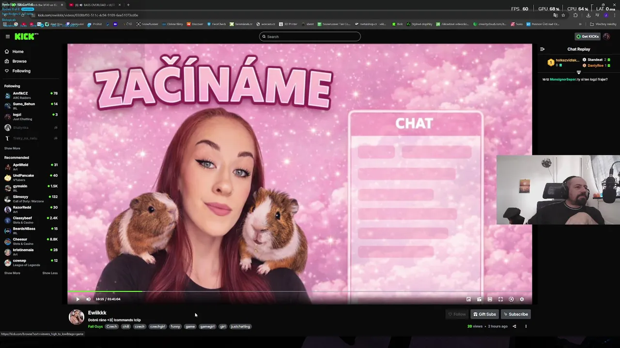This screenshot has height=348, width=620.
Task: Open the gymskin recommended channel
Action: [31, 188]
